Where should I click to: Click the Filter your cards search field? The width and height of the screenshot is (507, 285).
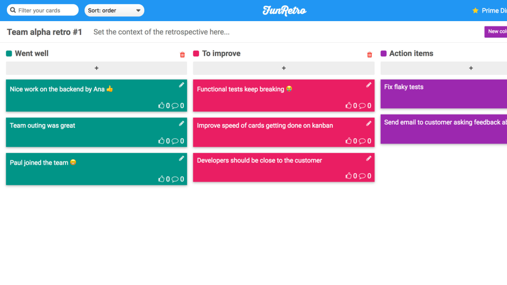click(x=43, y=10)
